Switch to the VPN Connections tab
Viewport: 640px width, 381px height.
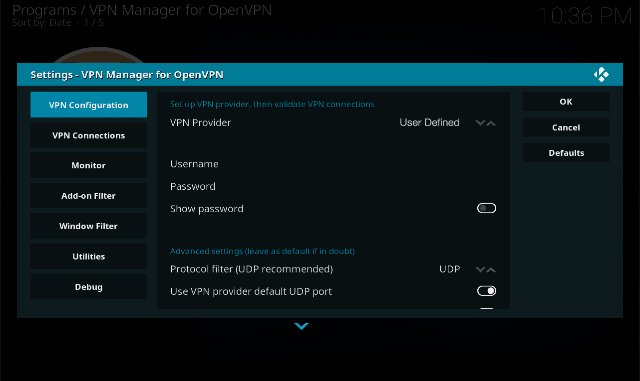tap(89, 135)
